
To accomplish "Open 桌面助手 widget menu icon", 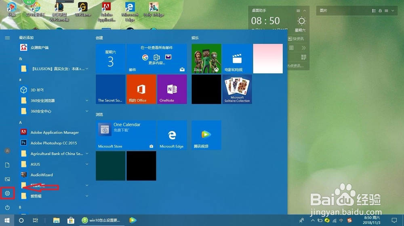I will [x=298, y=11].
